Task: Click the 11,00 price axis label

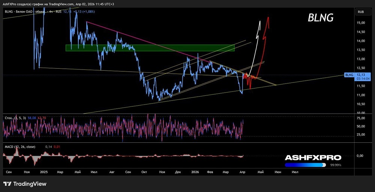Action: [361, 95]
